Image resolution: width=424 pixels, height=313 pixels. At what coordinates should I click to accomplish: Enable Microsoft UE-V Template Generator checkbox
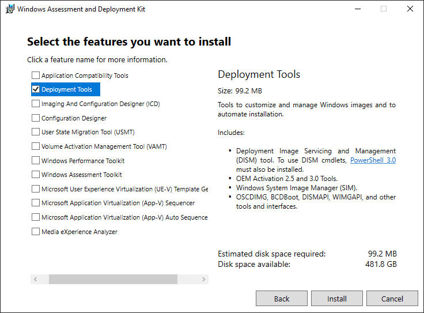36,189
